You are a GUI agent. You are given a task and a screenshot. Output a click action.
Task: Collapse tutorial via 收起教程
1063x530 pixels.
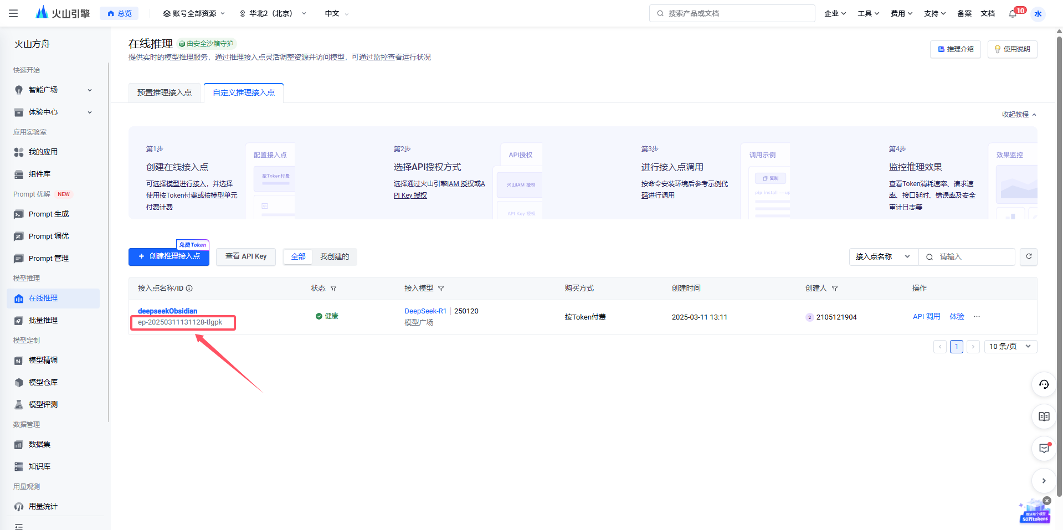tap(1019, 115)
